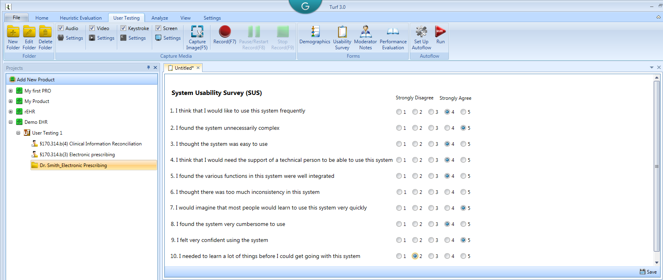Open Moderator Notes
This screenshot has height=280, width=663.
coord(365,37)
